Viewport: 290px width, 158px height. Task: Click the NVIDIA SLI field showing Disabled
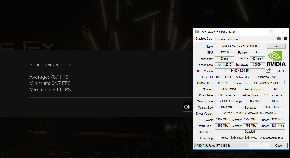pyautogui.click(x=250, y=132)
